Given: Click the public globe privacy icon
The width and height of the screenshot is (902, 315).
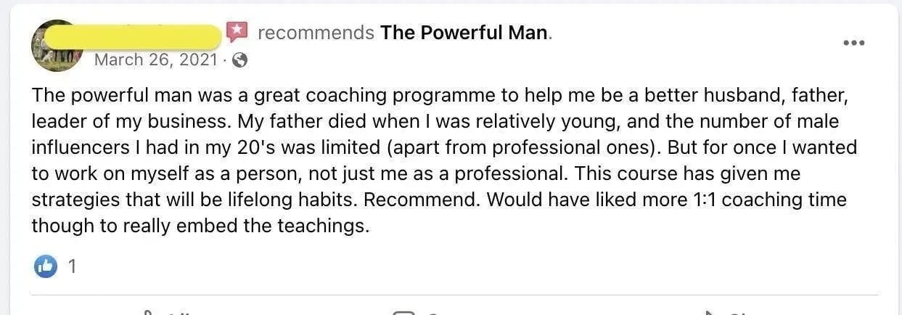Looking at the screenshot, I should point(239,60).
